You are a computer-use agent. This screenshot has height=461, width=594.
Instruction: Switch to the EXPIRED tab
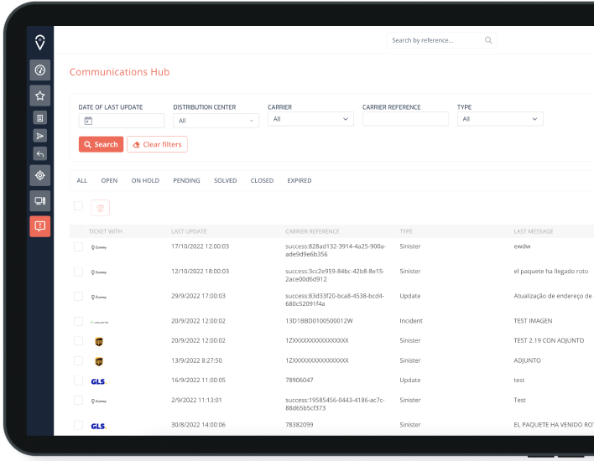tap(300, 180)
